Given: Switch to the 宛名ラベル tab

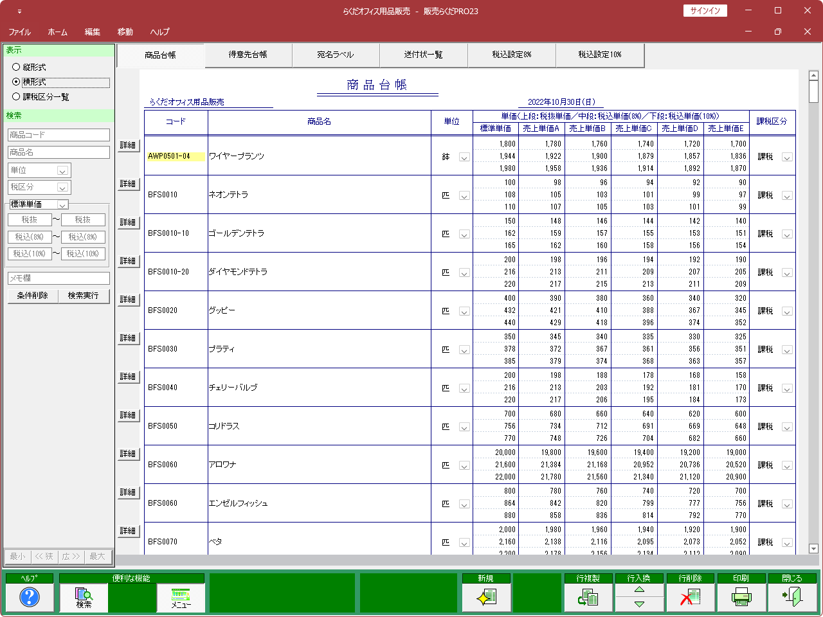Looking at the screenshot, I should tap(336, 55).
